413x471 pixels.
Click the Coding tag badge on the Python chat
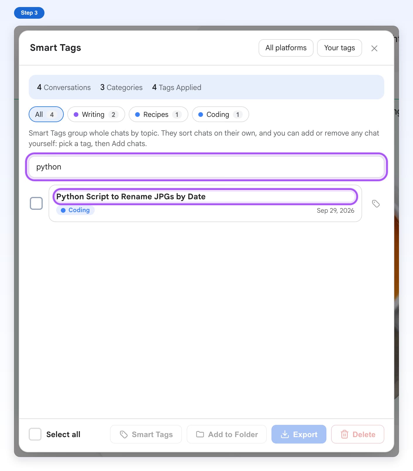click(75, 210)
